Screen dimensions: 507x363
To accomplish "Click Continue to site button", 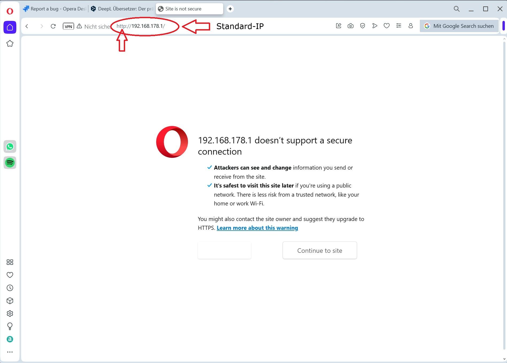I will 320,250.
